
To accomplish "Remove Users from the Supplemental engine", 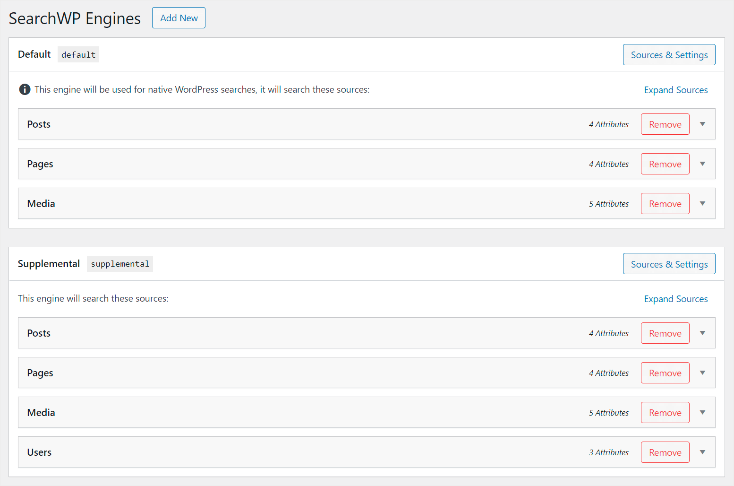I will pos(665,452).
